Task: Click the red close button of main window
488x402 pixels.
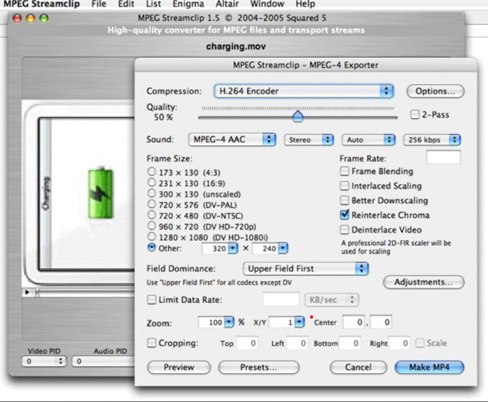Action: (17, 18)
